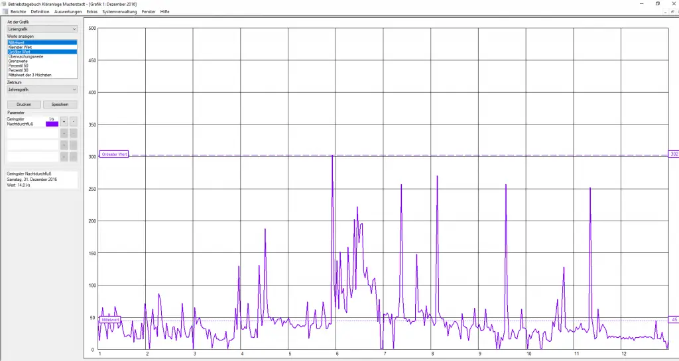
Task: Click the minus button beside Geringster Nachtdurchfluß
Action: [x=73, y=122]
